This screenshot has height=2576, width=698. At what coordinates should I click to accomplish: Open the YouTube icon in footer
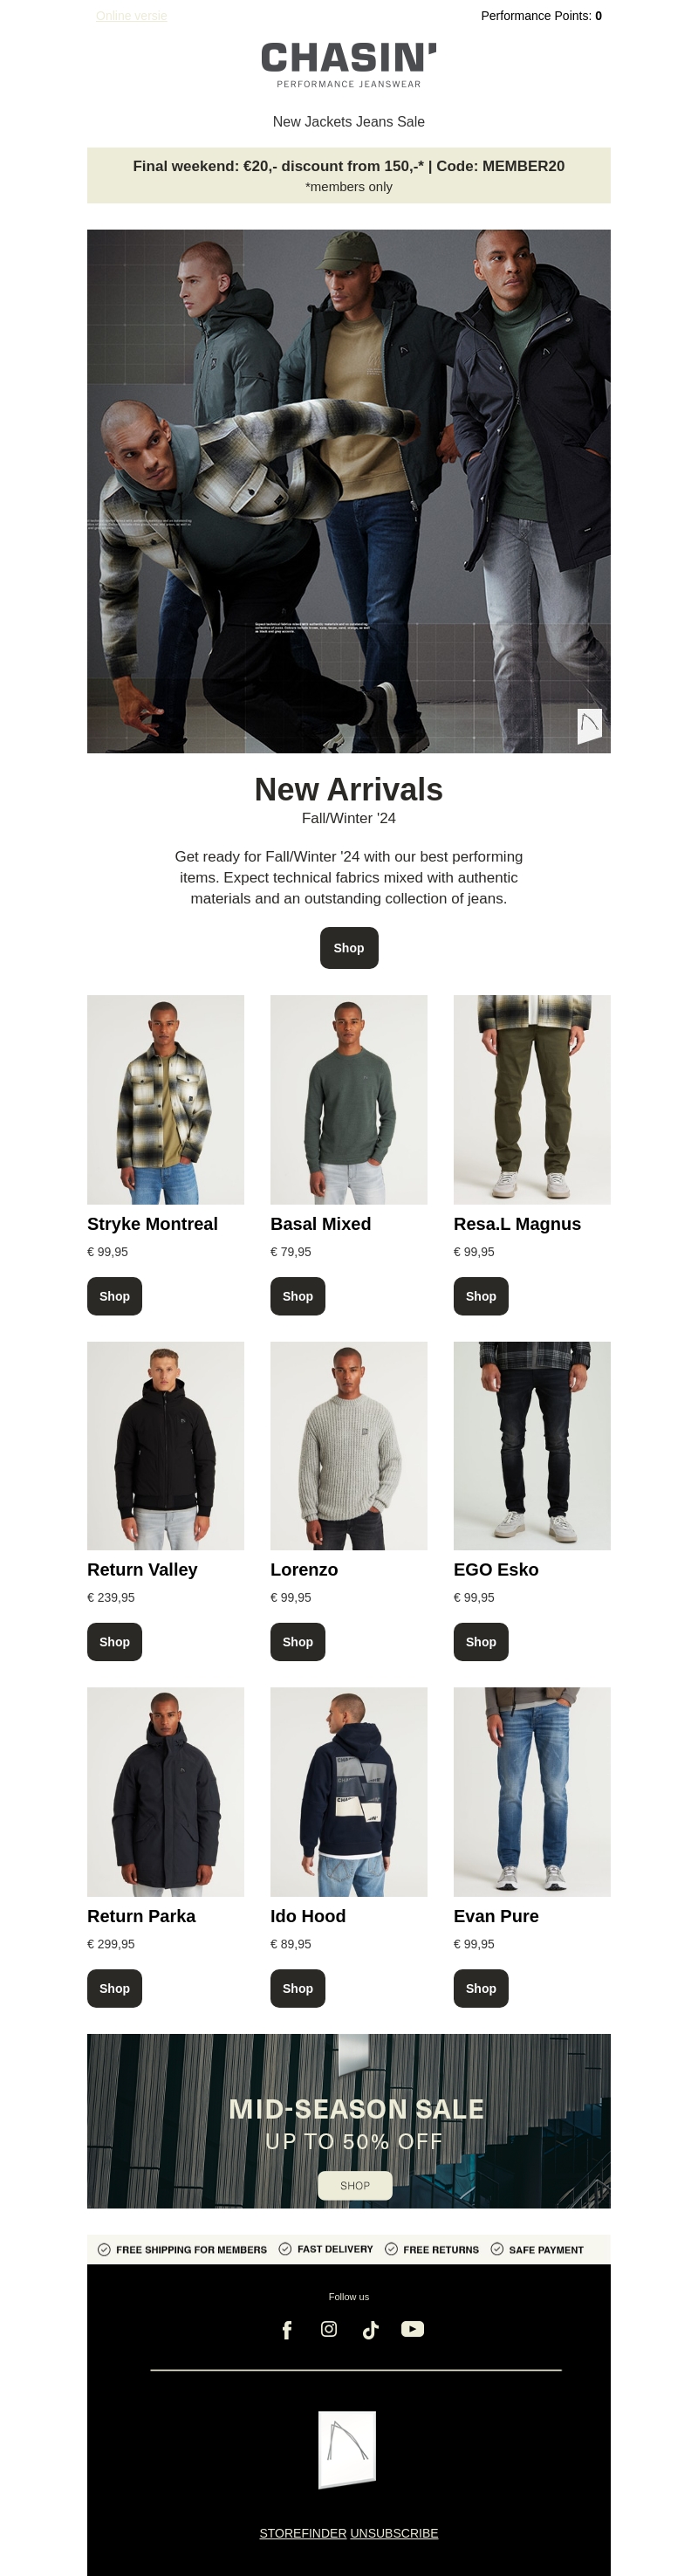pos(413,2329)
